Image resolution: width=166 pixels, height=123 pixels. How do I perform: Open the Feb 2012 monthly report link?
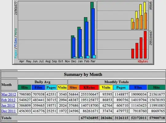[x=9, y=100]
